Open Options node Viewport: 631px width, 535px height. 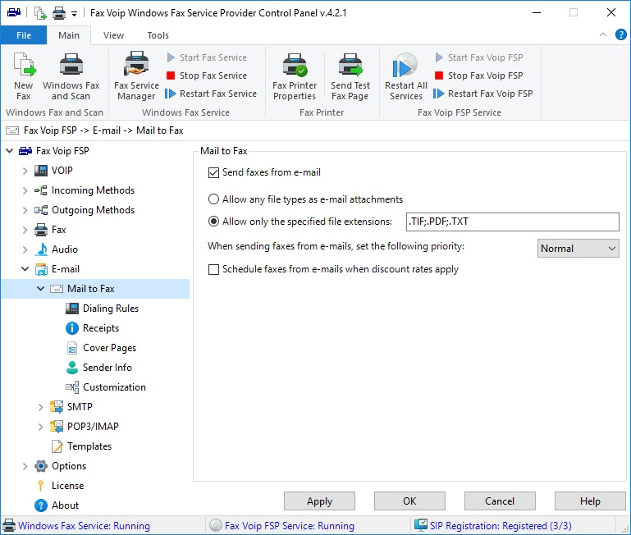coord(69,466)
